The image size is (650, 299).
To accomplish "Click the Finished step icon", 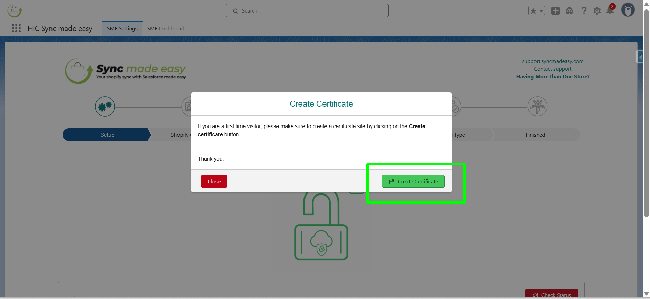I will [x=537, y=107].
